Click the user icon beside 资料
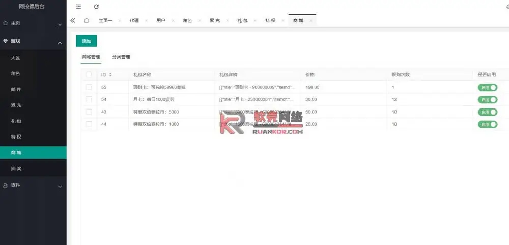This screenshot has width=509, height=245. coord(5,185)
